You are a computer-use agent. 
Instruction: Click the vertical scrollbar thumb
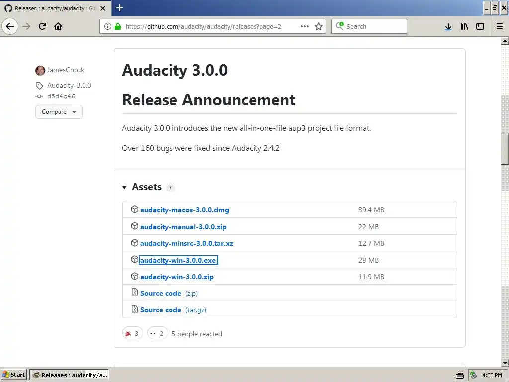(505, 149)
